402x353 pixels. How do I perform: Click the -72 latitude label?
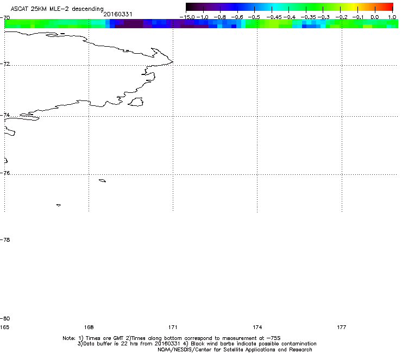tap(5, 64)
